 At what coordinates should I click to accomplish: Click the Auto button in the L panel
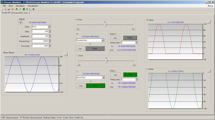[80, 85]
